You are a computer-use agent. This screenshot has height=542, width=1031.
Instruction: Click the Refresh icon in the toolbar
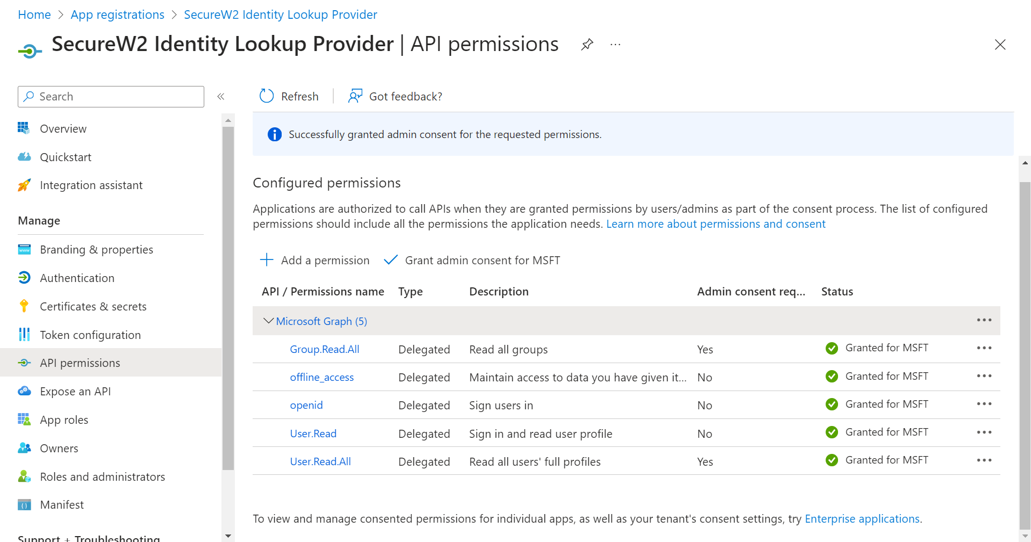pyautogui.click(x=267, y=96)
